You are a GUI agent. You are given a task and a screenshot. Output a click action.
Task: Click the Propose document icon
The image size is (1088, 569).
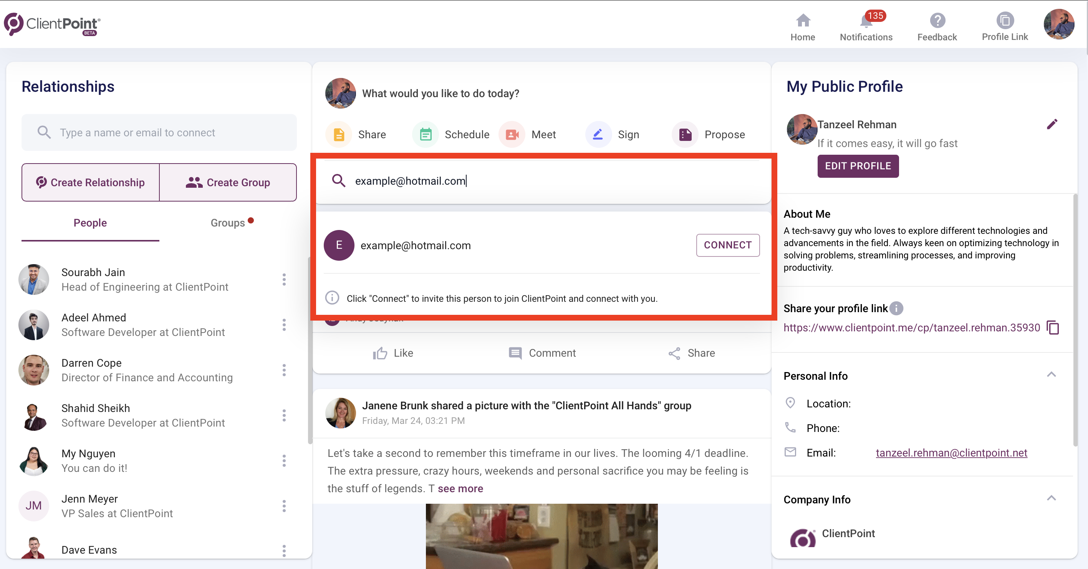click(685, 135)
